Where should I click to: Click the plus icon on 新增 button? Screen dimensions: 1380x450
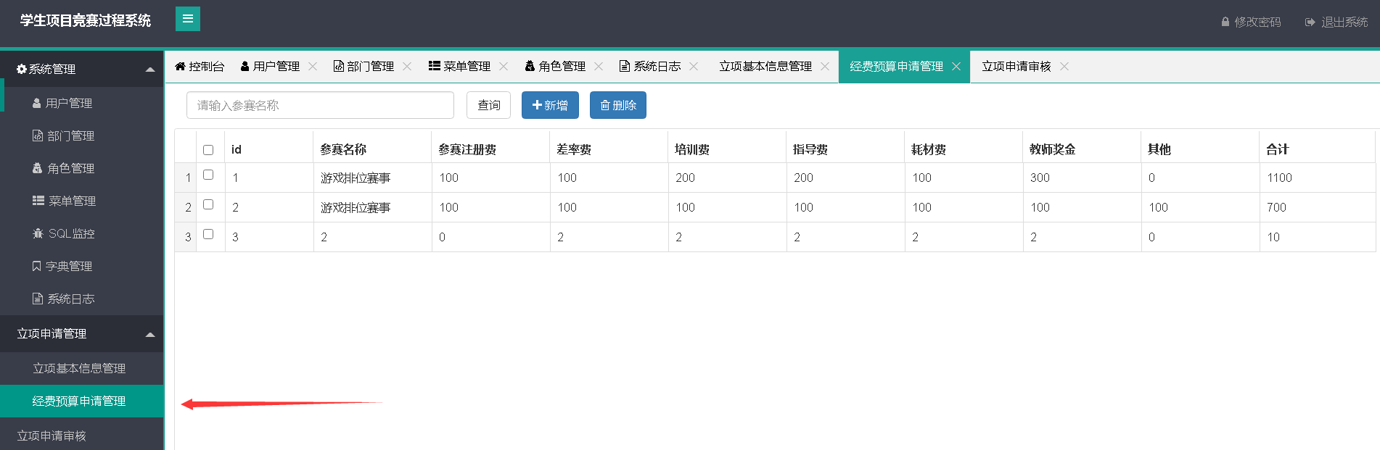[537, 105]
